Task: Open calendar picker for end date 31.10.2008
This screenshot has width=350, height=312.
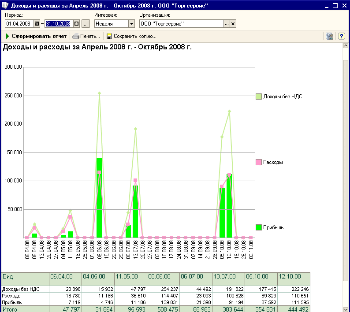Action: point(77,24)
